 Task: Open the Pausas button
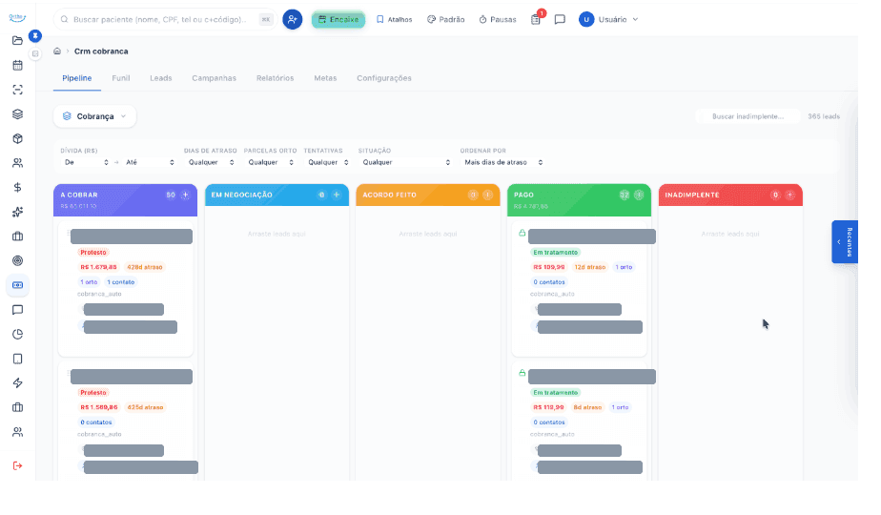click(x=498, y=19)
